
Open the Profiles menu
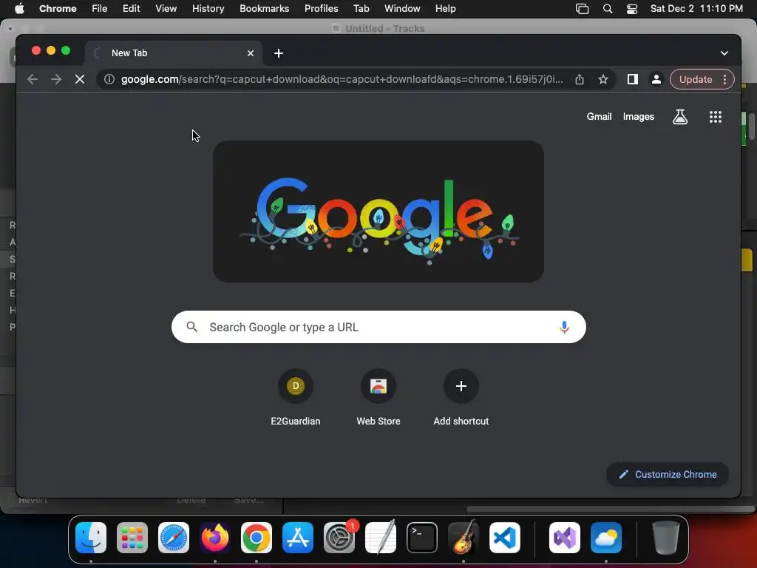coord(321,9)
